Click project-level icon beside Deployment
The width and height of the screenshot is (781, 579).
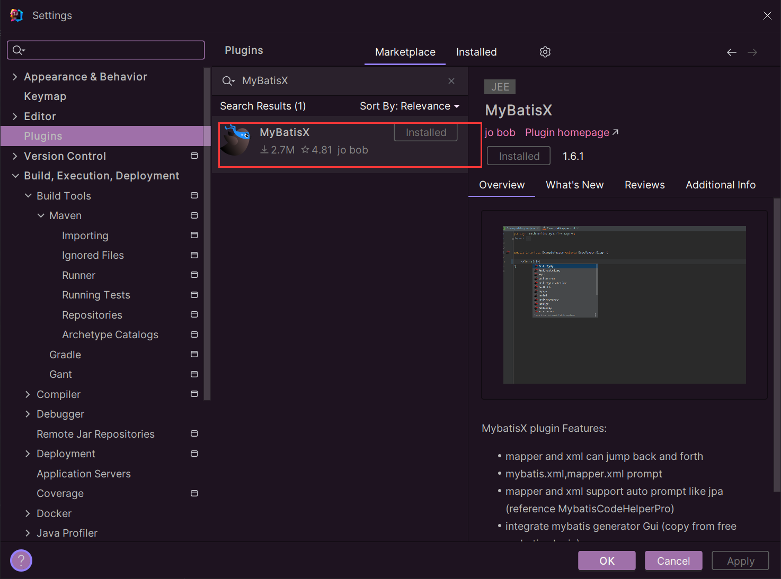click(x=194, y=454)
